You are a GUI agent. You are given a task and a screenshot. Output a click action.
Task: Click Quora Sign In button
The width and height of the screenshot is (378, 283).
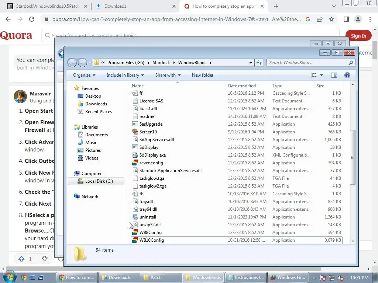[358, 36]
